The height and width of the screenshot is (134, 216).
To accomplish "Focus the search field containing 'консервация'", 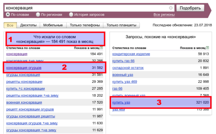I will (87, 8).
